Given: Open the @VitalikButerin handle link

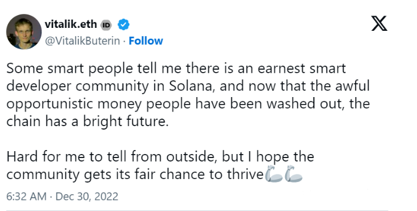Looking at the screenshot, I should pos(82,41).
